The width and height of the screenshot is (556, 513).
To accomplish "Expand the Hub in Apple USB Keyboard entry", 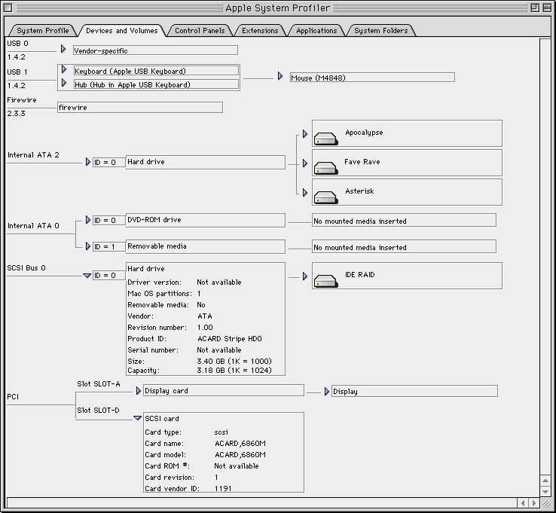I will (x=64, y=84).
